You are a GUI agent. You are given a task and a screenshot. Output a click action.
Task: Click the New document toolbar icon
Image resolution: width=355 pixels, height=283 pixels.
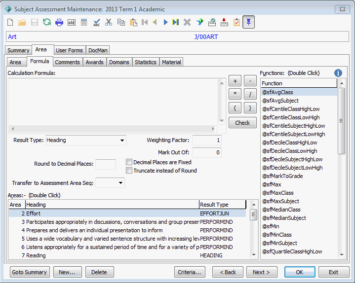point(10,22)
